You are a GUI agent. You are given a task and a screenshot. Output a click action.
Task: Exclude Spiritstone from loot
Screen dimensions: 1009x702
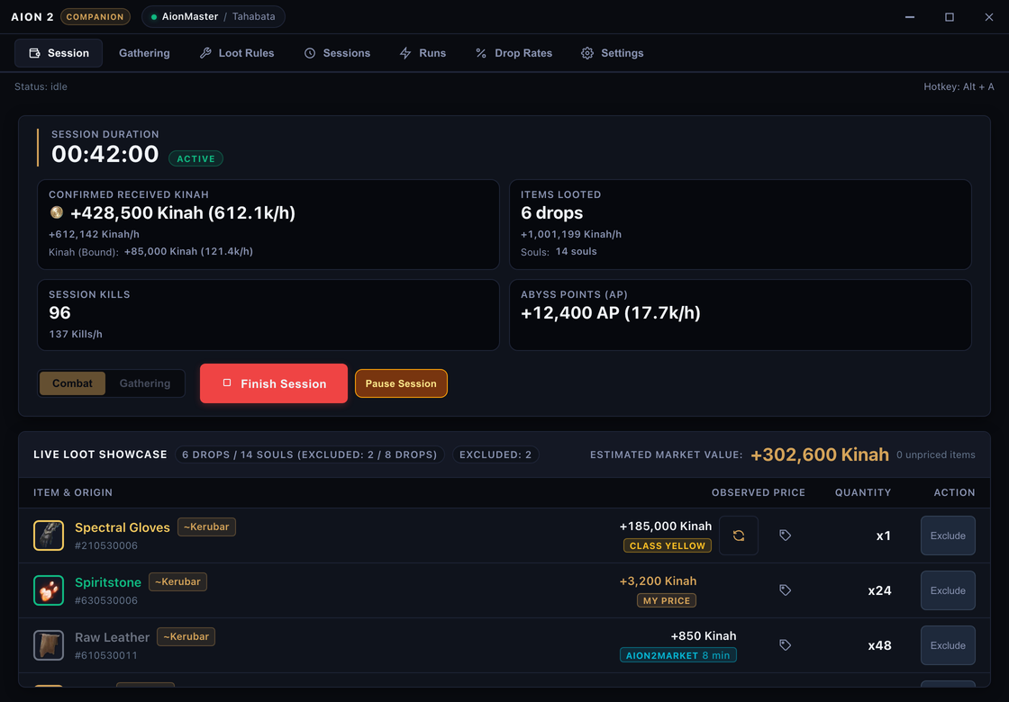point(948,590)
